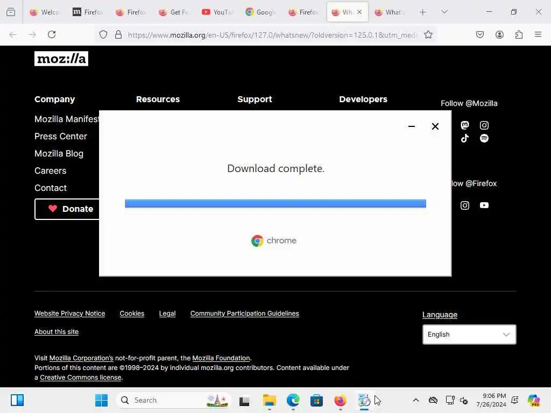Go forward using the forward arrow
The height and width of the screenshot is (413, 551).
point(32,34)
